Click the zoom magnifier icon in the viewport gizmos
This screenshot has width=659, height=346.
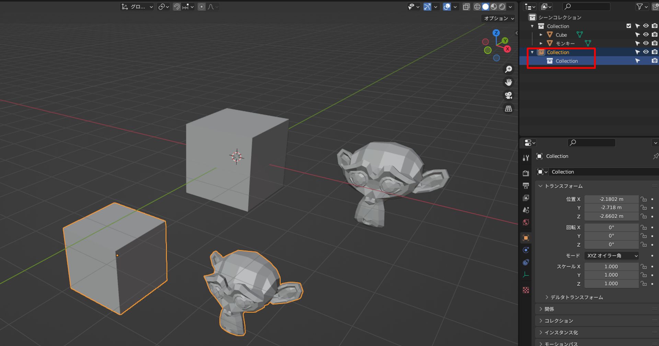pos(508,69)
